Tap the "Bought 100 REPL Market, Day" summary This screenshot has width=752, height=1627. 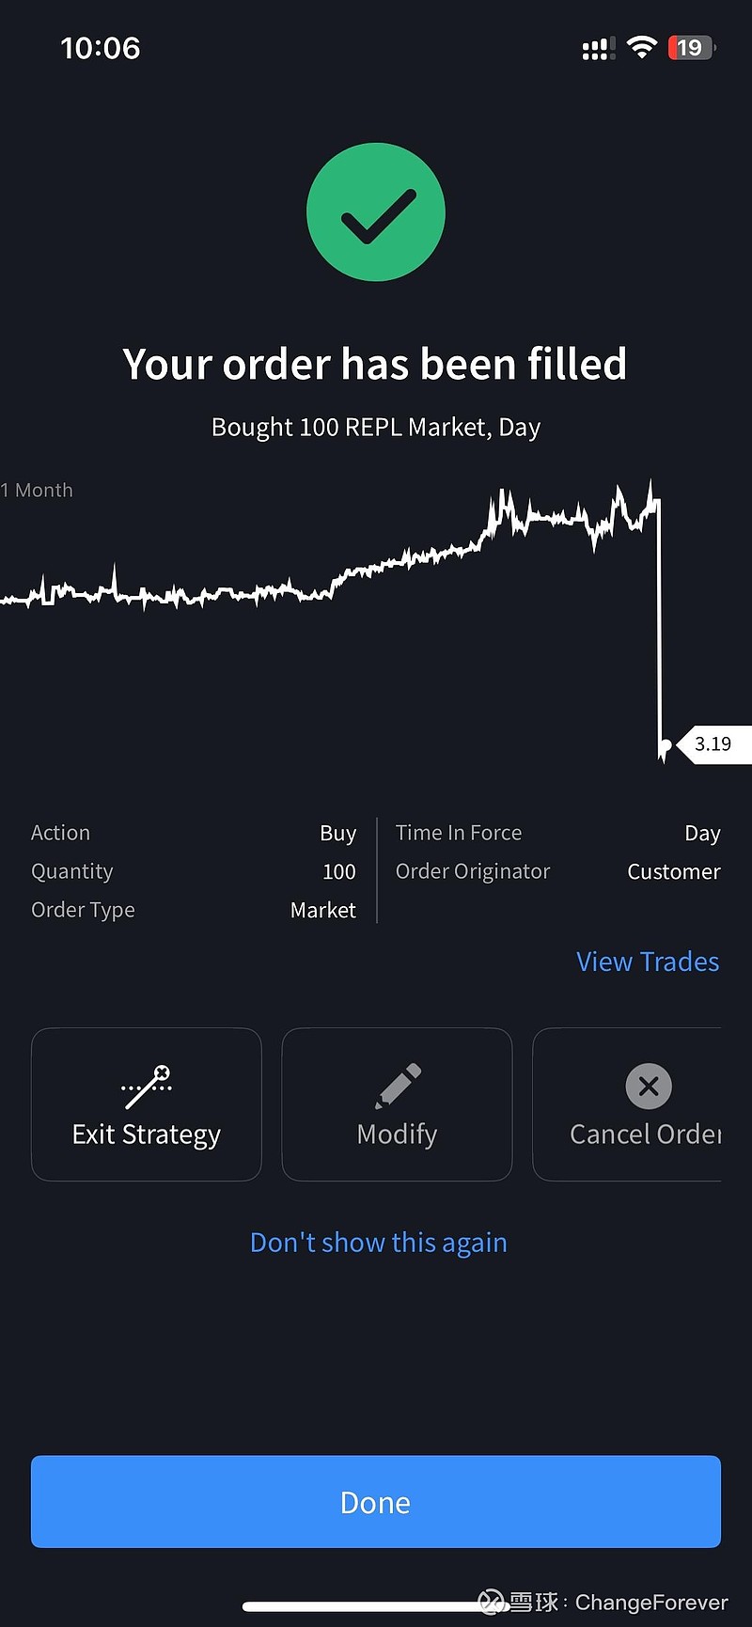pyautogui.click(x=376, y=427)
